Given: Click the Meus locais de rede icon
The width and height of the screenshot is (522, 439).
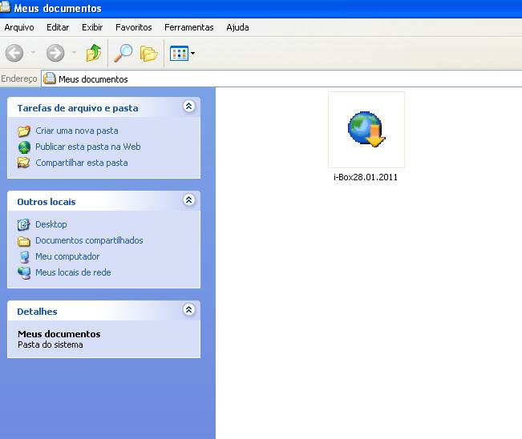Looking at the screenshot, I should pyautogui.click(x=24, y=272).
